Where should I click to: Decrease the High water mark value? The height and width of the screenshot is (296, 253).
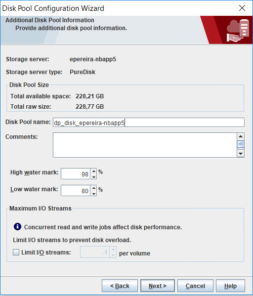94,176
